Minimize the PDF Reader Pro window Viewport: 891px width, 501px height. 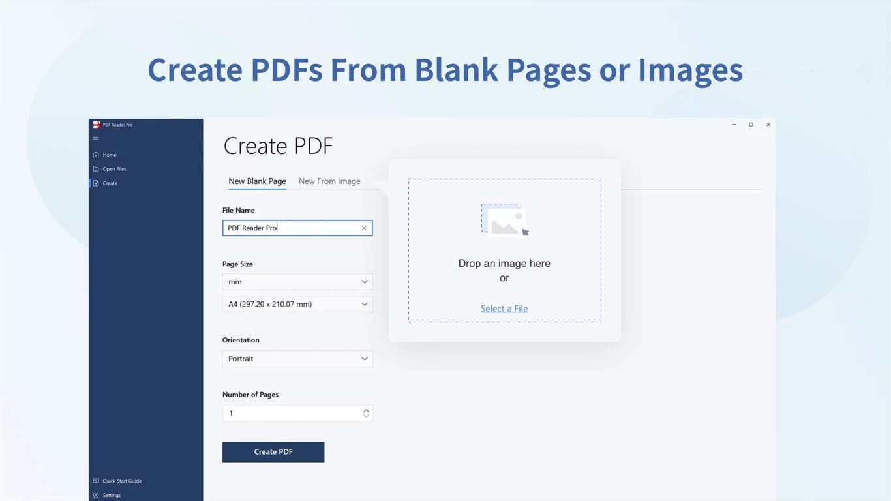[x=734, y=124]
